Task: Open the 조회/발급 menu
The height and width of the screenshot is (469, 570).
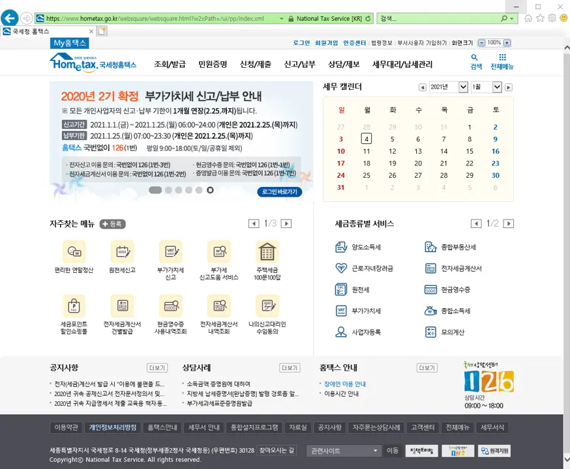Action: [170, 64]
